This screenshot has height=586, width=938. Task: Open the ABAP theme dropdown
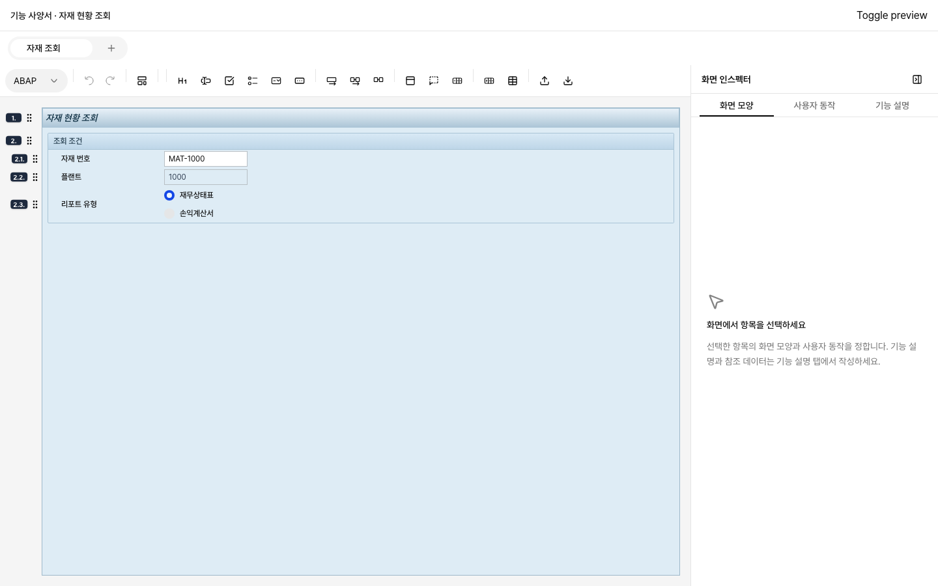36,81
